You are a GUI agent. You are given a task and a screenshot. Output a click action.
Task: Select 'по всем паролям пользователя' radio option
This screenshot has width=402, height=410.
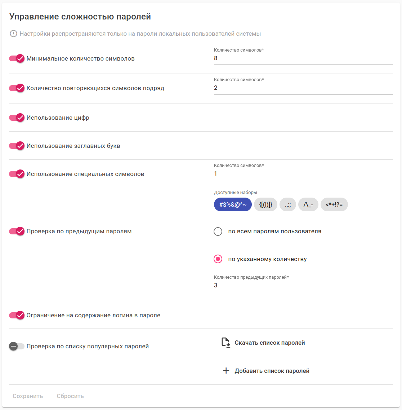pyautogui.click(x=218, y=231)
